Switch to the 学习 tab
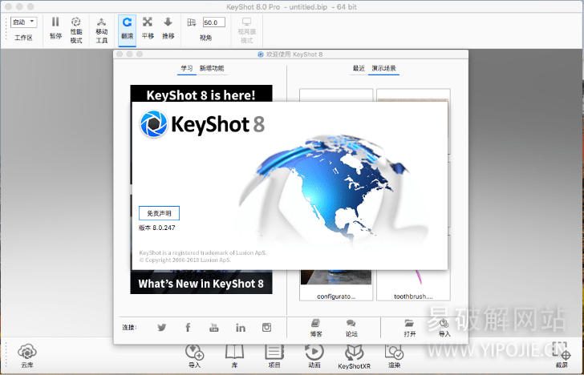This screenshot has height=375, width=584. coord(187,68)
